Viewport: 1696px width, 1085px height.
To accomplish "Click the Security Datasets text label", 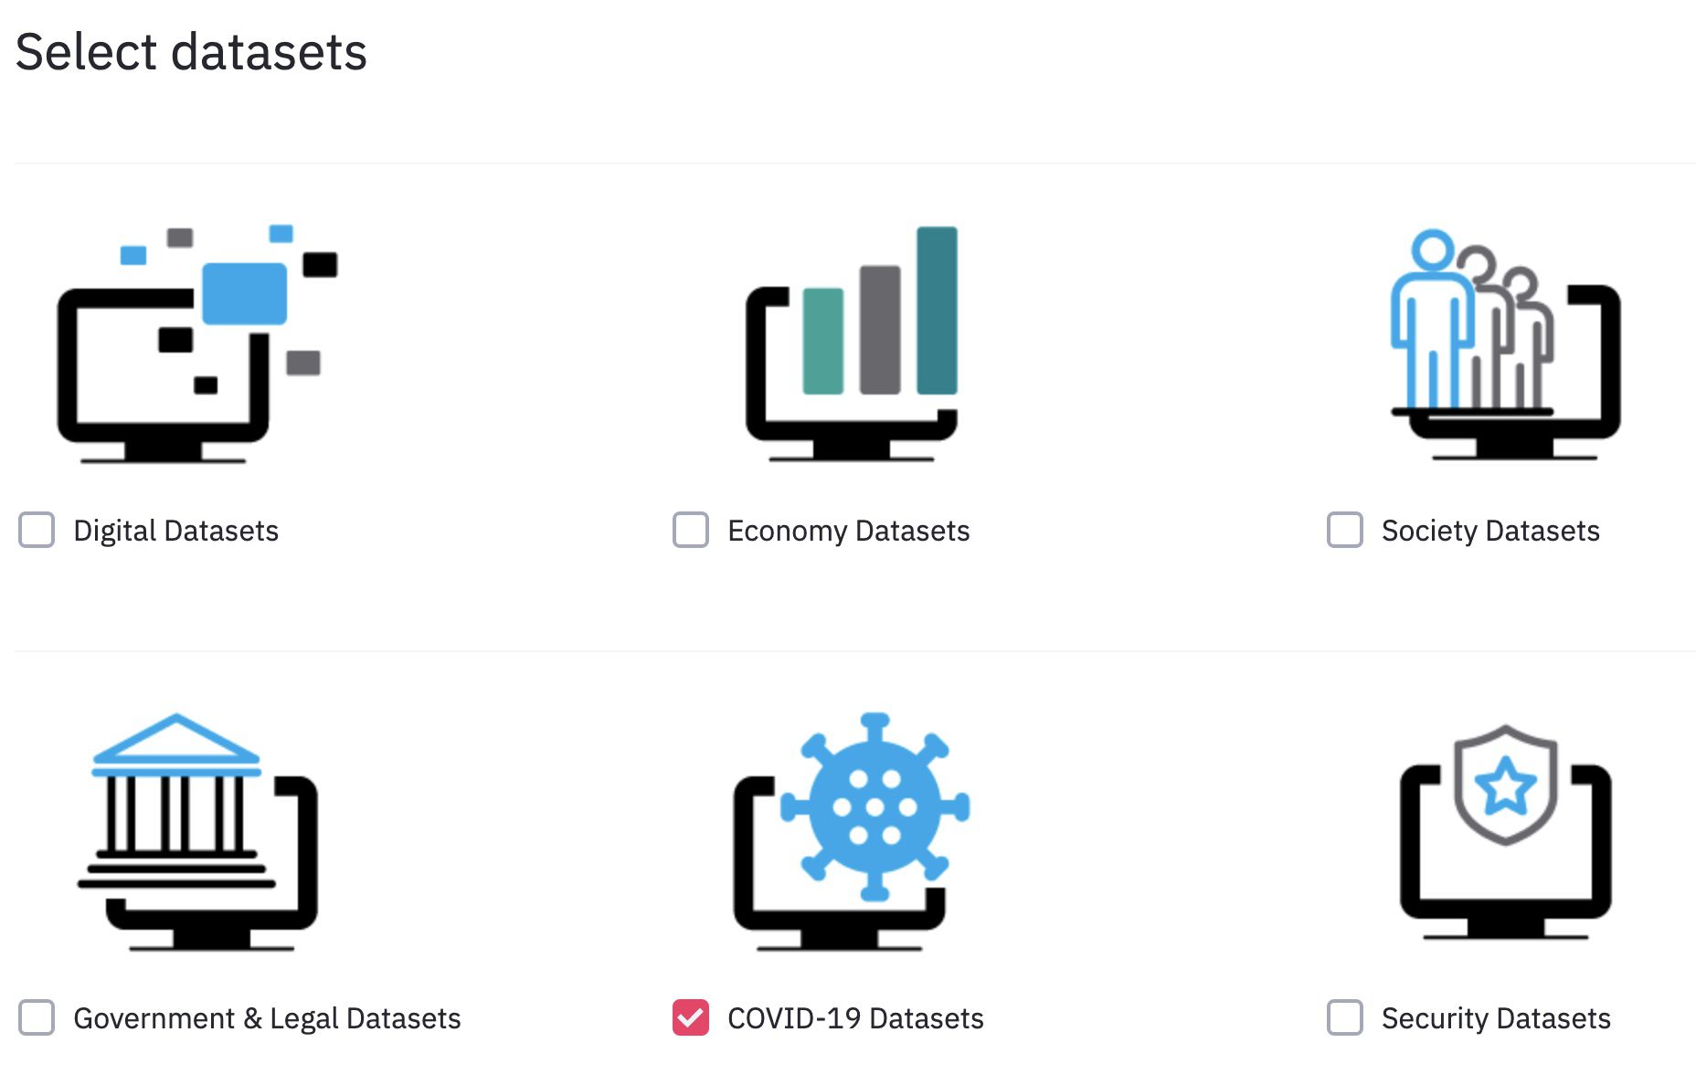I will click(1496, 1018).
